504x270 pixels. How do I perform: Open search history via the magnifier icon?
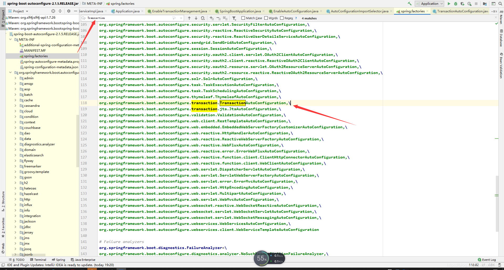84,18
